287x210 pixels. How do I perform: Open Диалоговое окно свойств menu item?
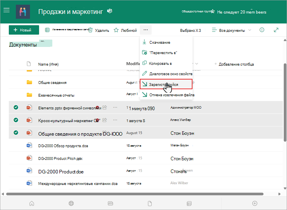coord(166,74)
